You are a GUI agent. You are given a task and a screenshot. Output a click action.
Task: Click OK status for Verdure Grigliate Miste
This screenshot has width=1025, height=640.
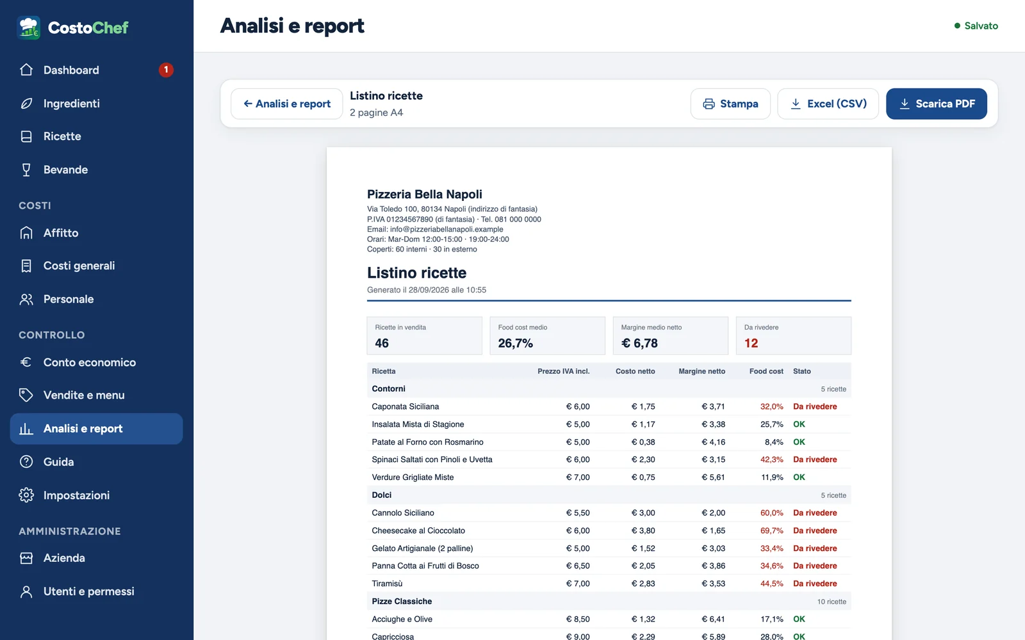(799, 477)
